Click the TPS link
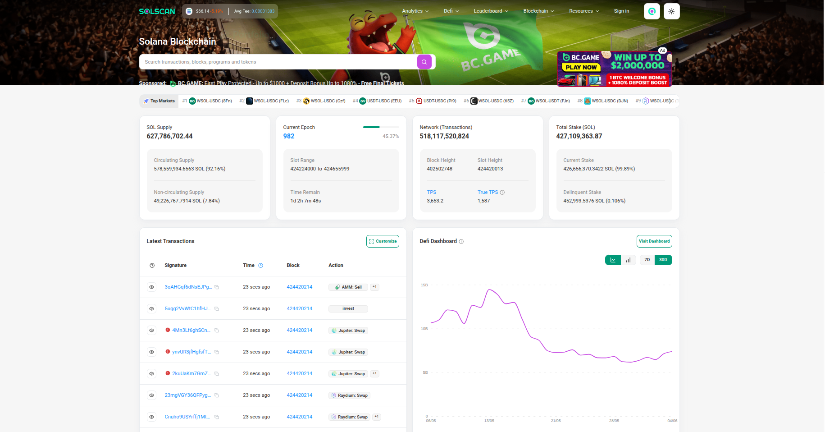825x432 pixels. (x=432, y=193)
